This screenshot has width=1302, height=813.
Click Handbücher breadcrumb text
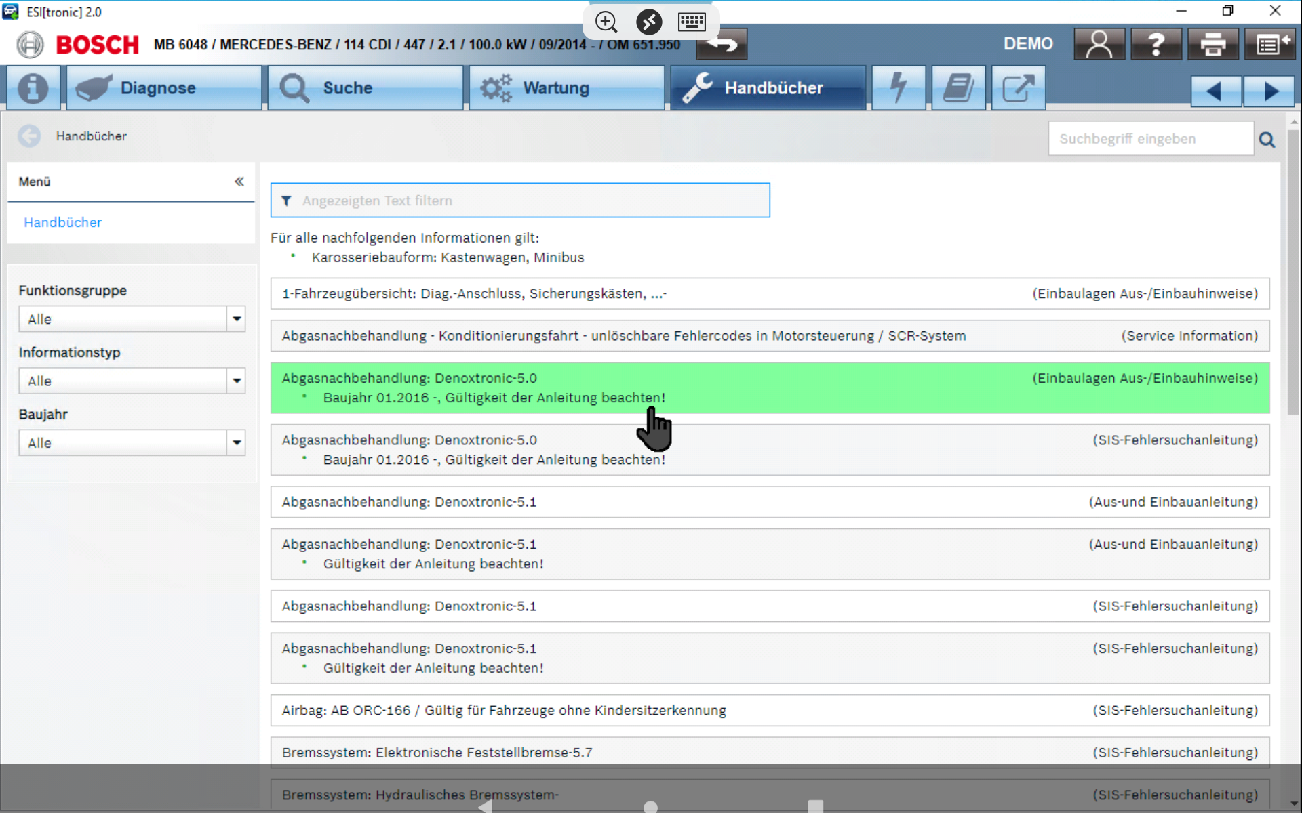click(x=92, y=136)
